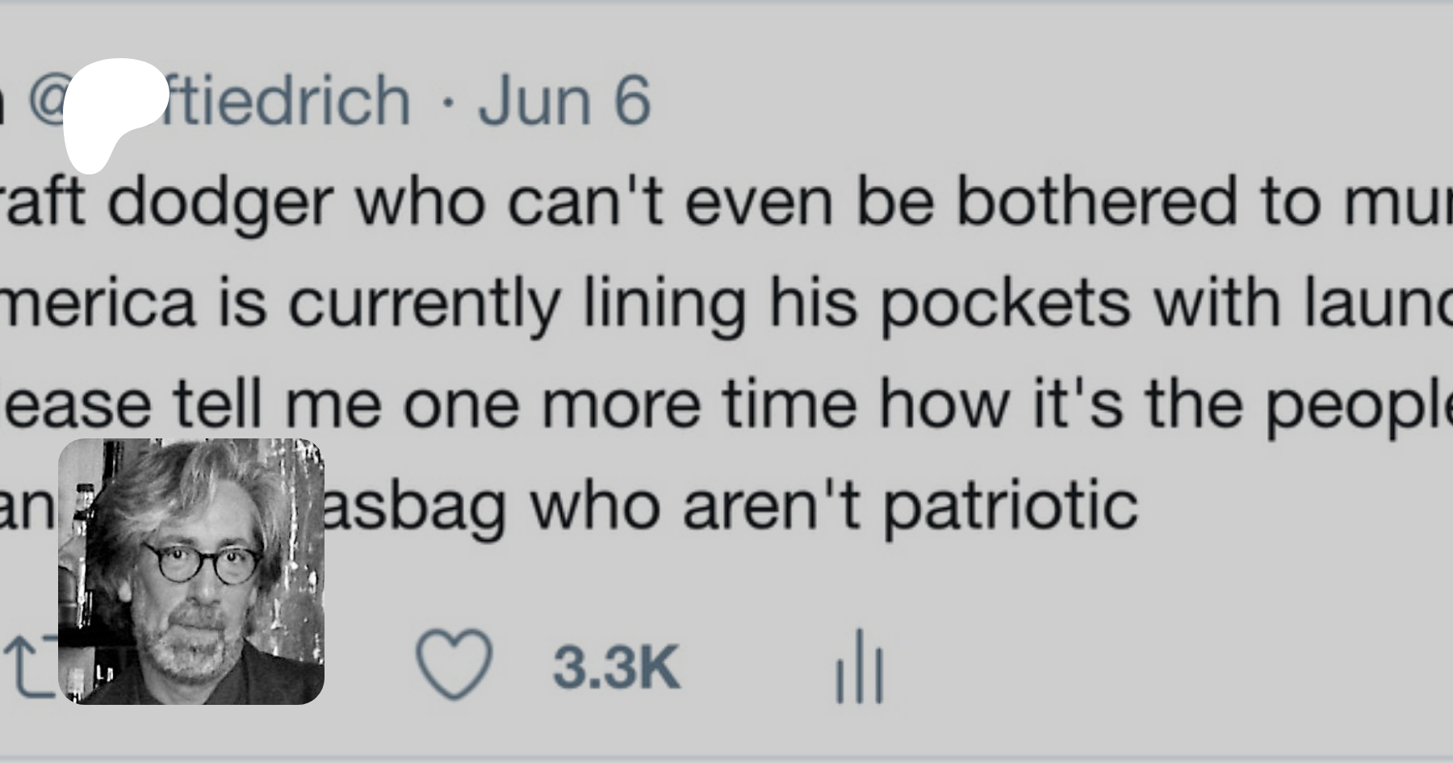This screenshot has width=1453, height=763.
Task: Click the word "currently" in the tweet
Action: click(x=425, y=304)
